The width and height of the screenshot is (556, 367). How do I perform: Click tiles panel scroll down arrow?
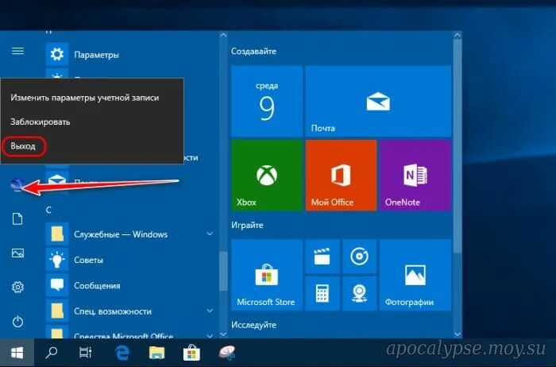(458, 334)
